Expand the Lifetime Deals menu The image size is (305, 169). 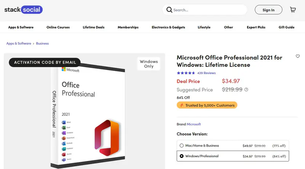coord(93,27)
